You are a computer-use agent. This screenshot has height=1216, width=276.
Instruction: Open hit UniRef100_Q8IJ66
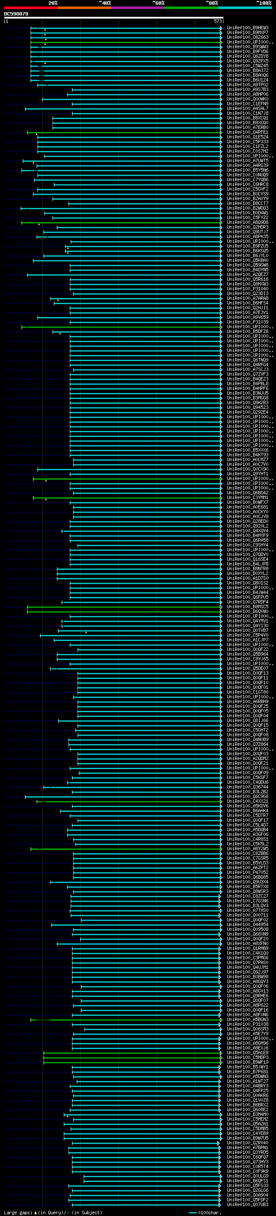[248, 720]
